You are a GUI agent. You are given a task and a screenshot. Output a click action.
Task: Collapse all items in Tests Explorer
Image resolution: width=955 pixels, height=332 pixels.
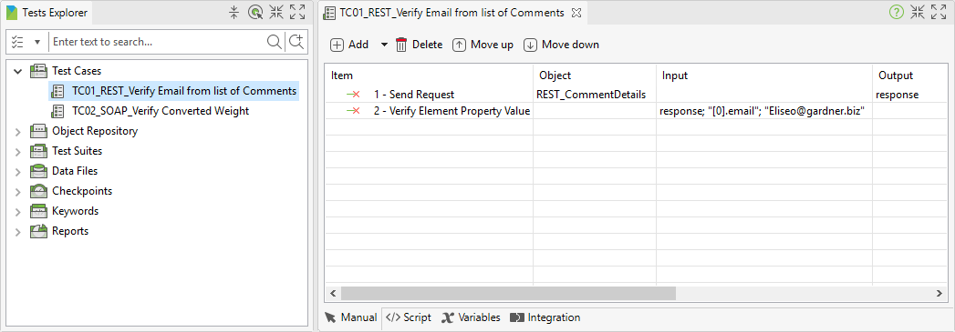(x=234, y=12)
